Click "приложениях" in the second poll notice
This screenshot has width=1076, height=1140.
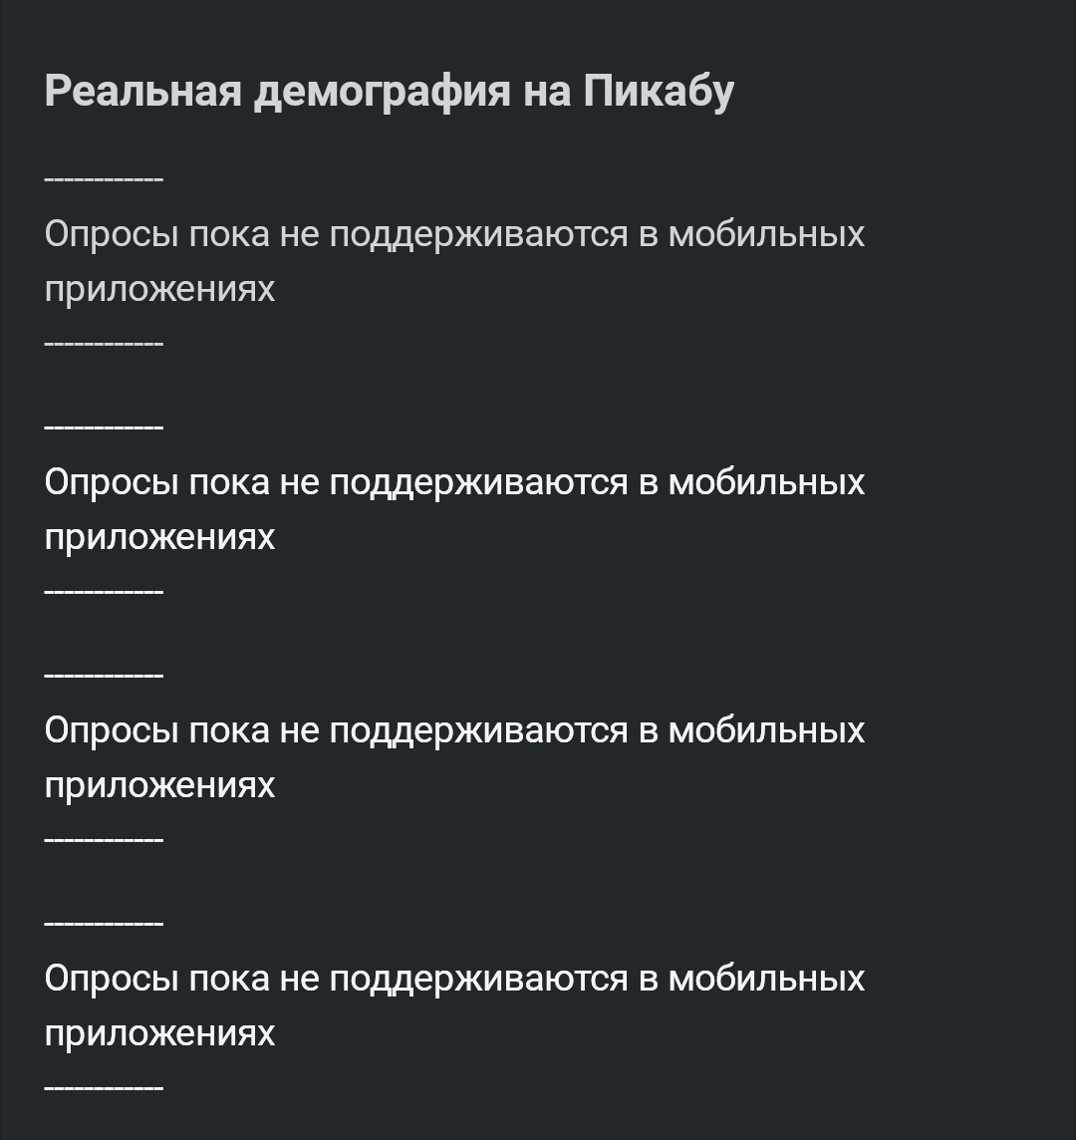[159, 538]
